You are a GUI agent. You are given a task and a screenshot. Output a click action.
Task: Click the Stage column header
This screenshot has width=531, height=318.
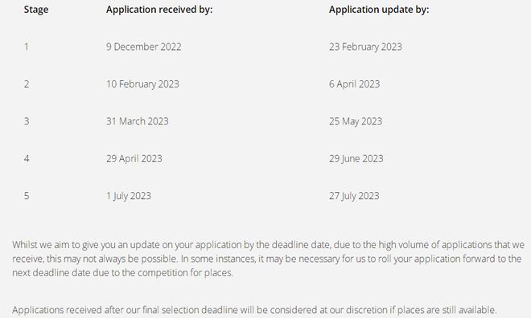point(36,10)
